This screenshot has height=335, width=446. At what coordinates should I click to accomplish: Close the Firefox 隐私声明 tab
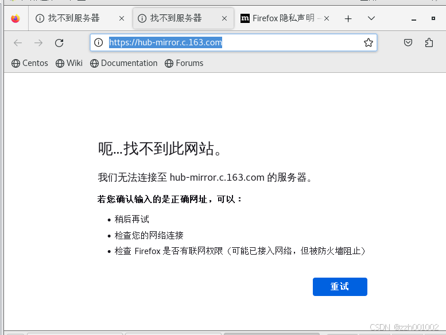[327, 18]
